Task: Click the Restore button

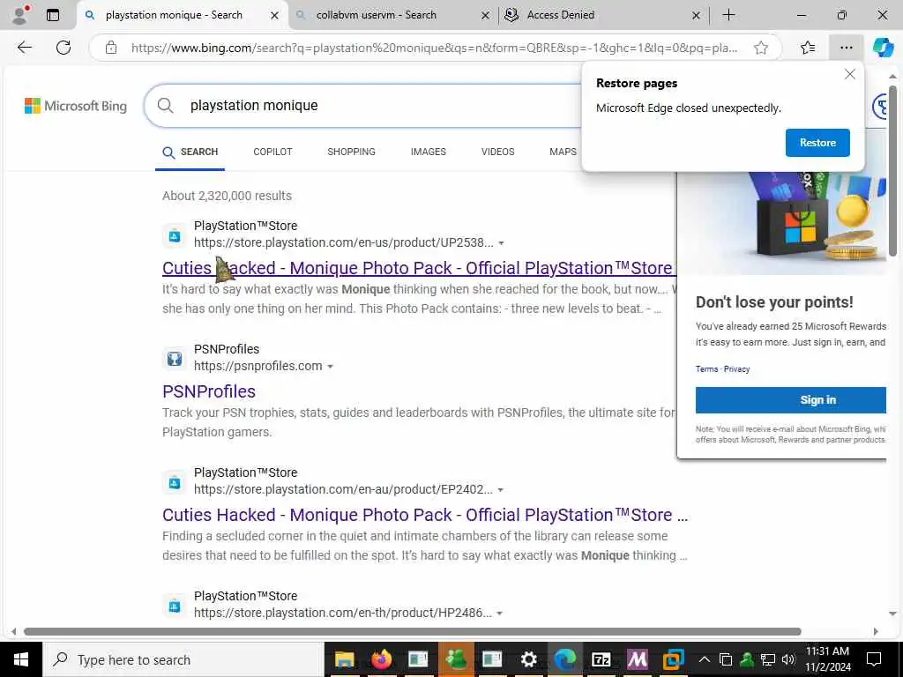Action: (817, 143)
